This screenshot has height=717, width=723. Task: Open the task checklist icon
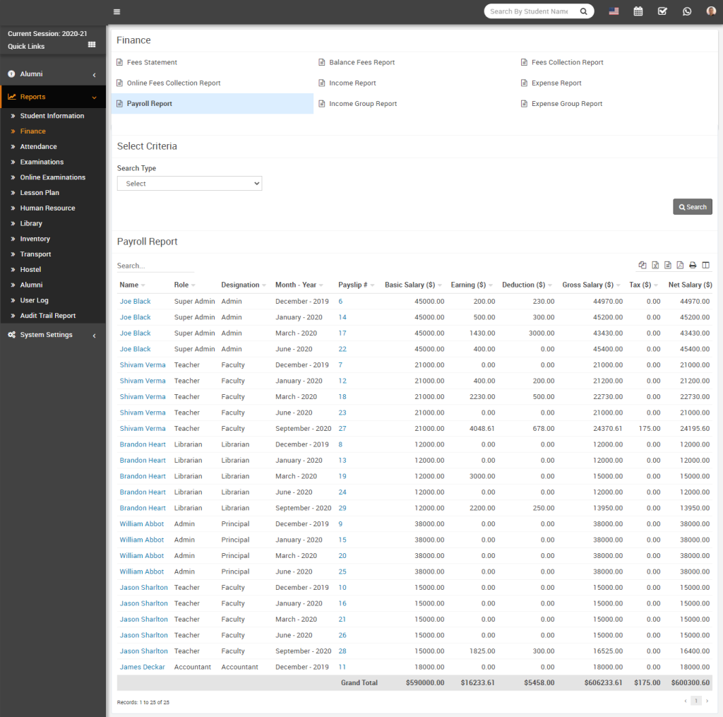(662, 11)
